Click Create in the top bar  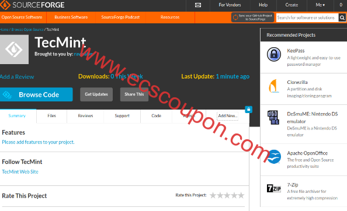click(x=292, y=5)
